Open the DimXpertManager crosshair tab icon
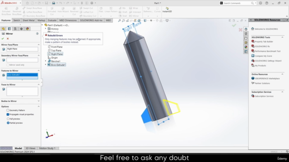This screenshot has height=162, width=289. pos(21,29)
